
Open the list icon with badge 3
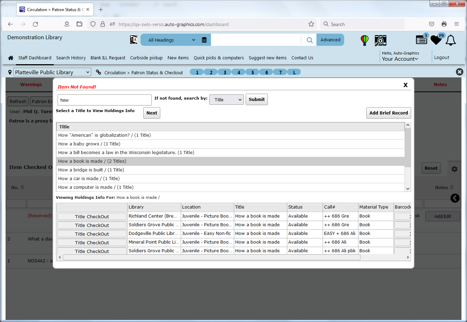coord(422,40)
